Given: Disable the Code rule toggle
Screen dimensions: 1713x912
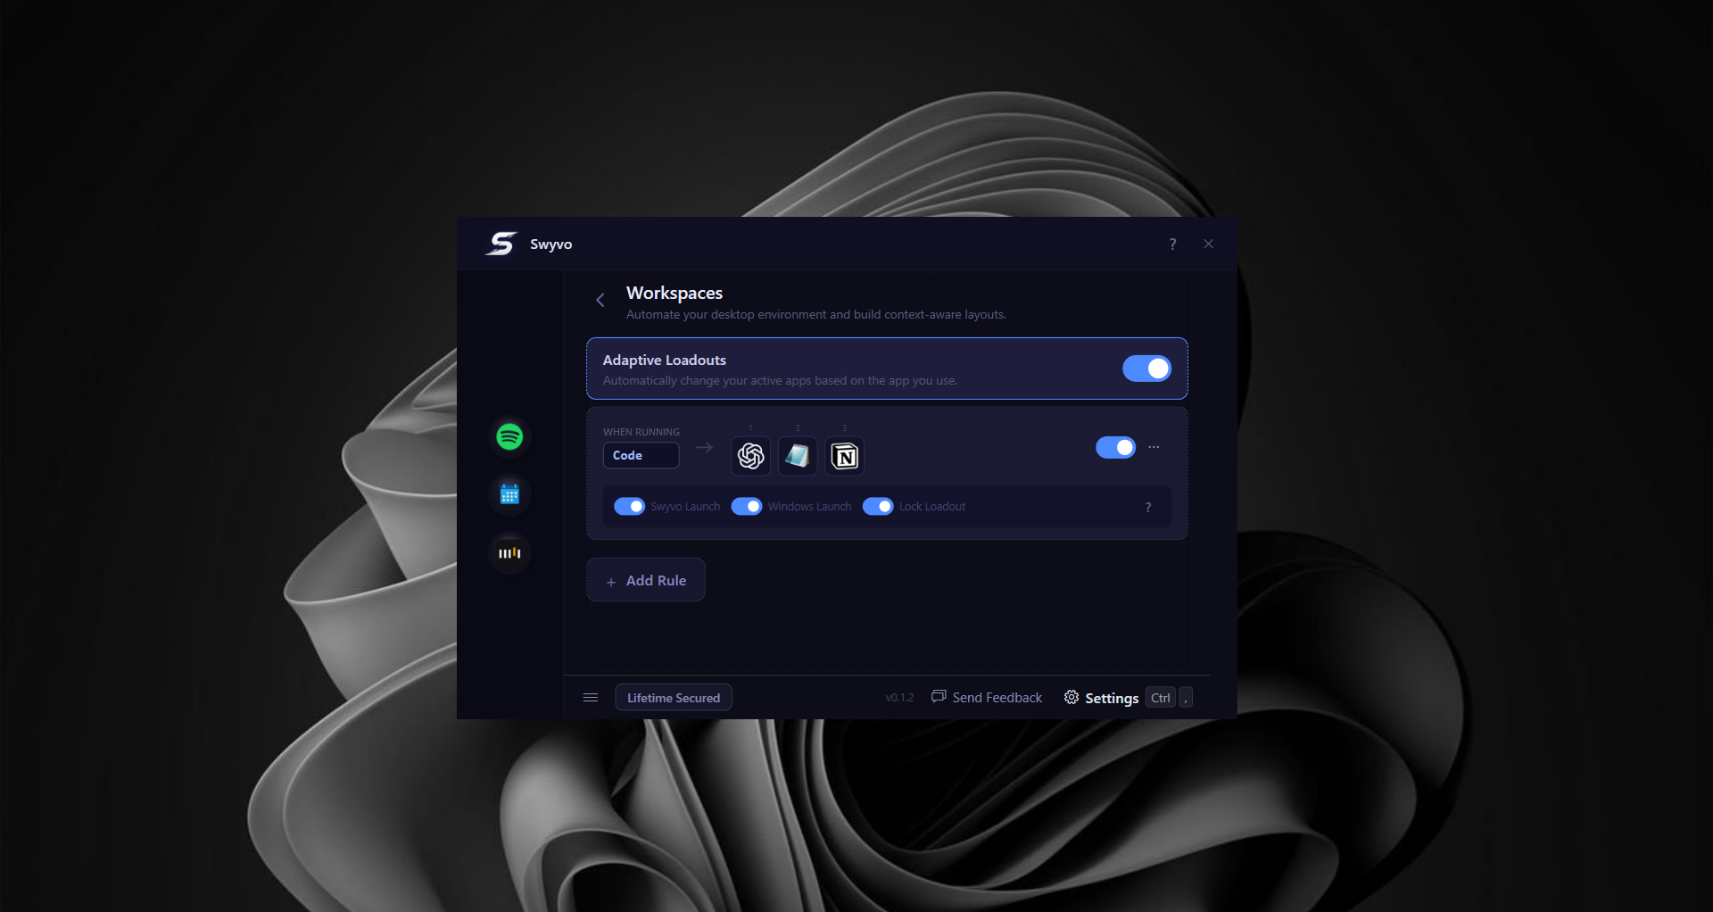Looking at the screenshot, I should pyautogui.click(x=1115, y=447).
